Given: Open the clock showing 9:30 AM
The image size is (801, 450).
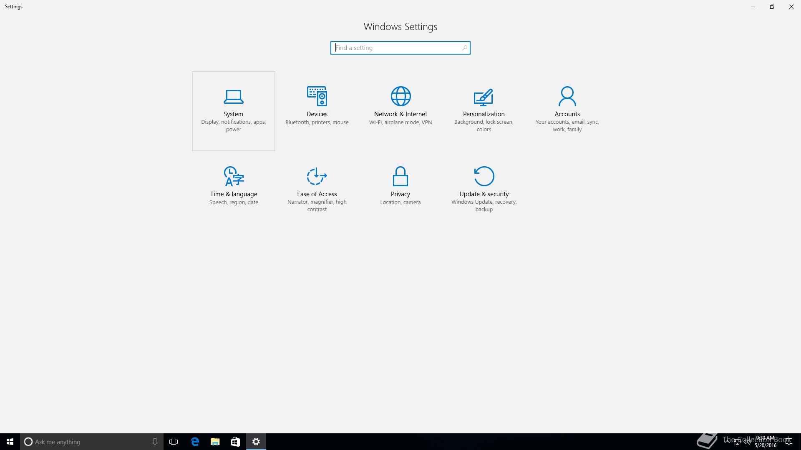Looking at the screenshot, I should [766, 442].
